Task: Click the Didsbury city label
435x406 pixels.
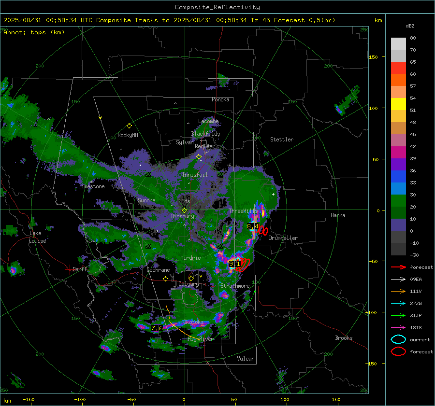Action: pyautogui.click(x=183, y=216)
